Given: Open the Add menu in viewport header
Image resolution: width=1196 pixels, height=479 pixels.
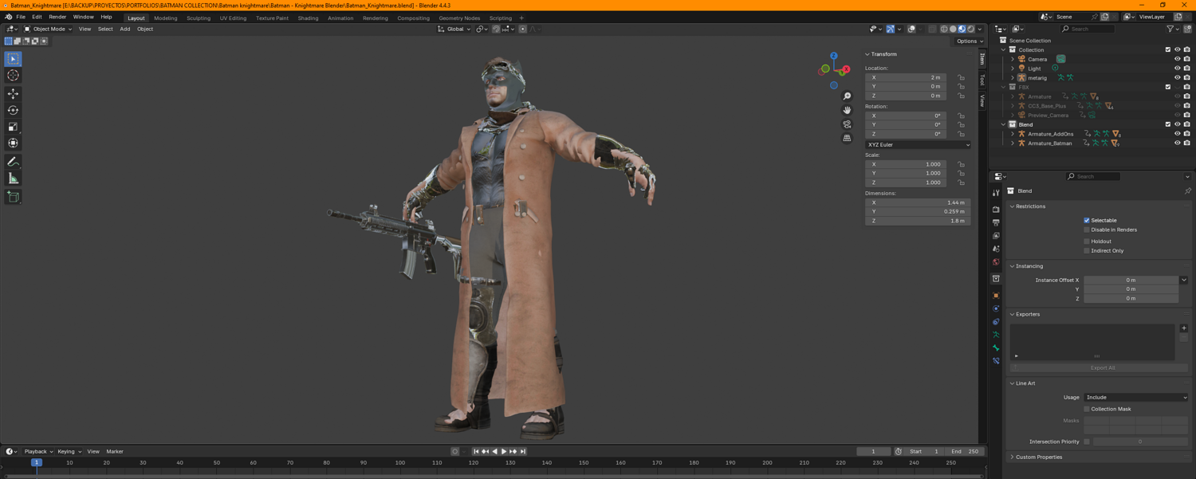Looking at the screenshot, I should tap(125, 29).
